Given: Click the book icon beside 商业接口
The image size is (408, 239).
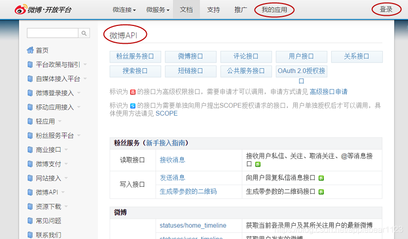Looking at the screenshot, I should tap(30, 150).
